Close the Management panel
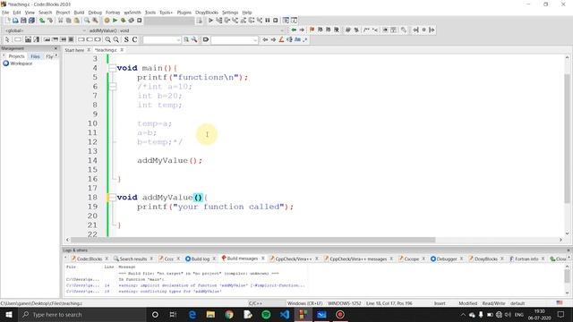Image resolution: width=573 pixels, height=322 pixels. pos(56,48)
